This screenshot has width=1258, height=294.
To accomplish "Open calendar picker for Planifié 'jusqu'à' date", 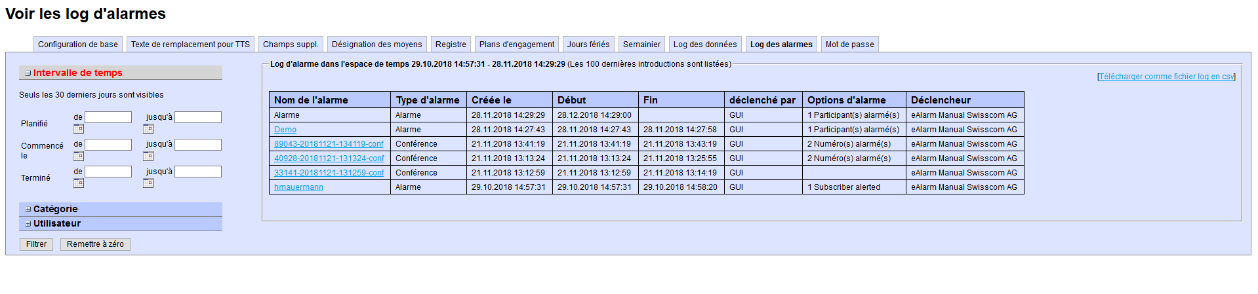I will coord(148,129).
